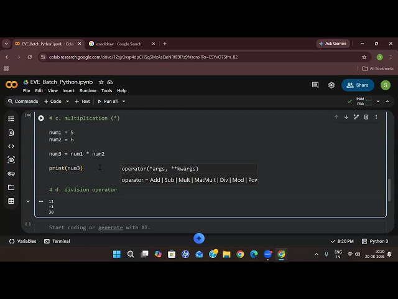Click the empty Start coding cell
Image resolution: width=398 pixels, height=299 pixels.
pos(210,227)
